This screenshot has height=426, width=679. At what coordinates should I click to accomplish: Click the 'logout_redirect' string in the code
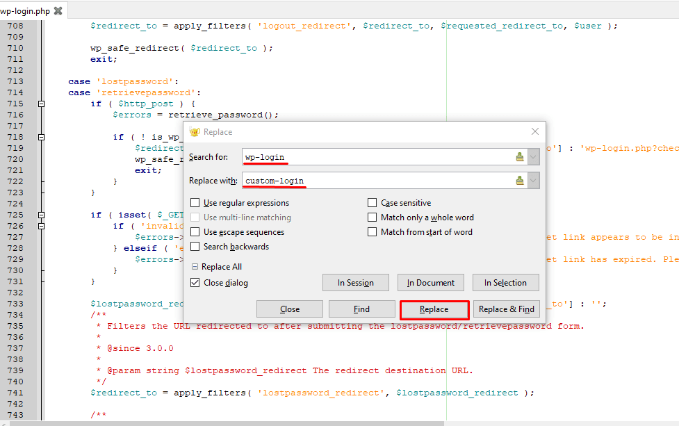[x=304, y=26]
